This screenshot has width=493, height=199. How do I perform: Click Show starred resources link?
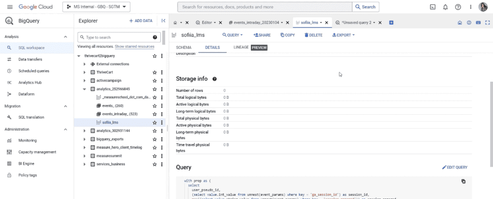(135, 47)
